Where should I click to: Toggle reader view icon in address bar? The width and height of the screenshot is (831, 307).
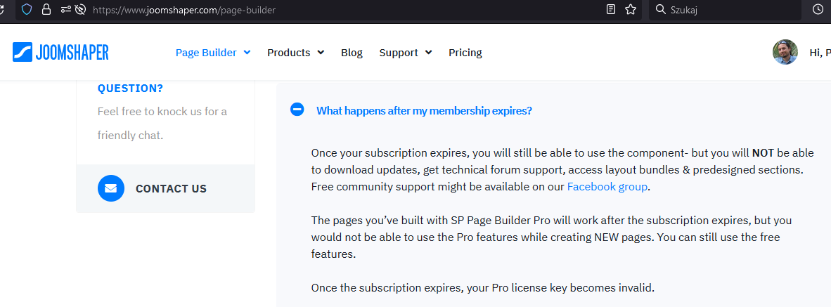coord(611,10)
